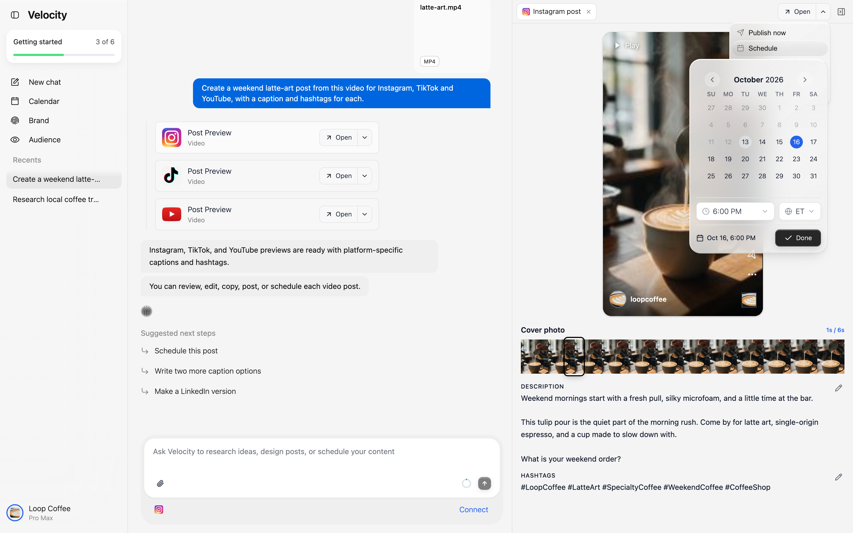This screenshot has width=853, height=533.
Task: Select Schedule menu item
Action: [x=780, y=48]
